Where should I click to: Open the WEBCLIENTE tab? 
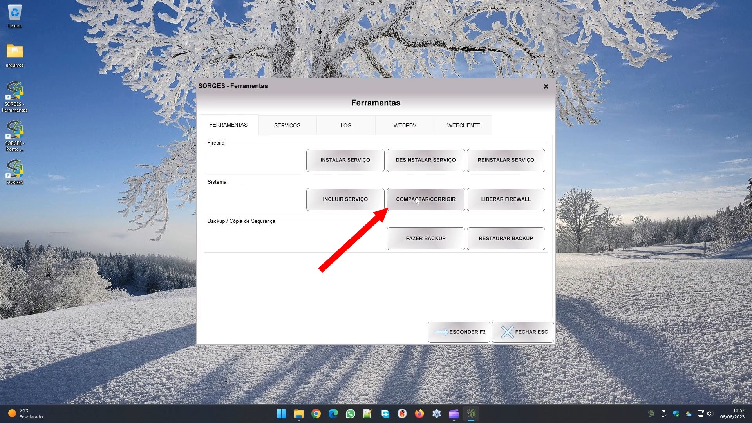click(x=463, y=125)
